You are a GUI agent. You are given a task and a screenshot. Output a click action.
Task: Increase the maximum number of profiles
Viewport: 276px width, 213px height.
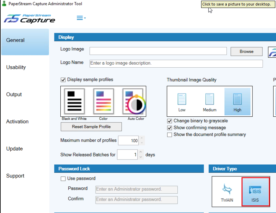[142, 138]
